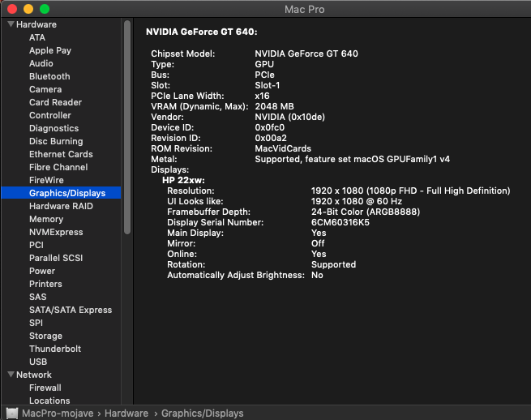Click Framebuffer Depth 24-Bit Color value

pyautogui.click(x=366, y=212)
